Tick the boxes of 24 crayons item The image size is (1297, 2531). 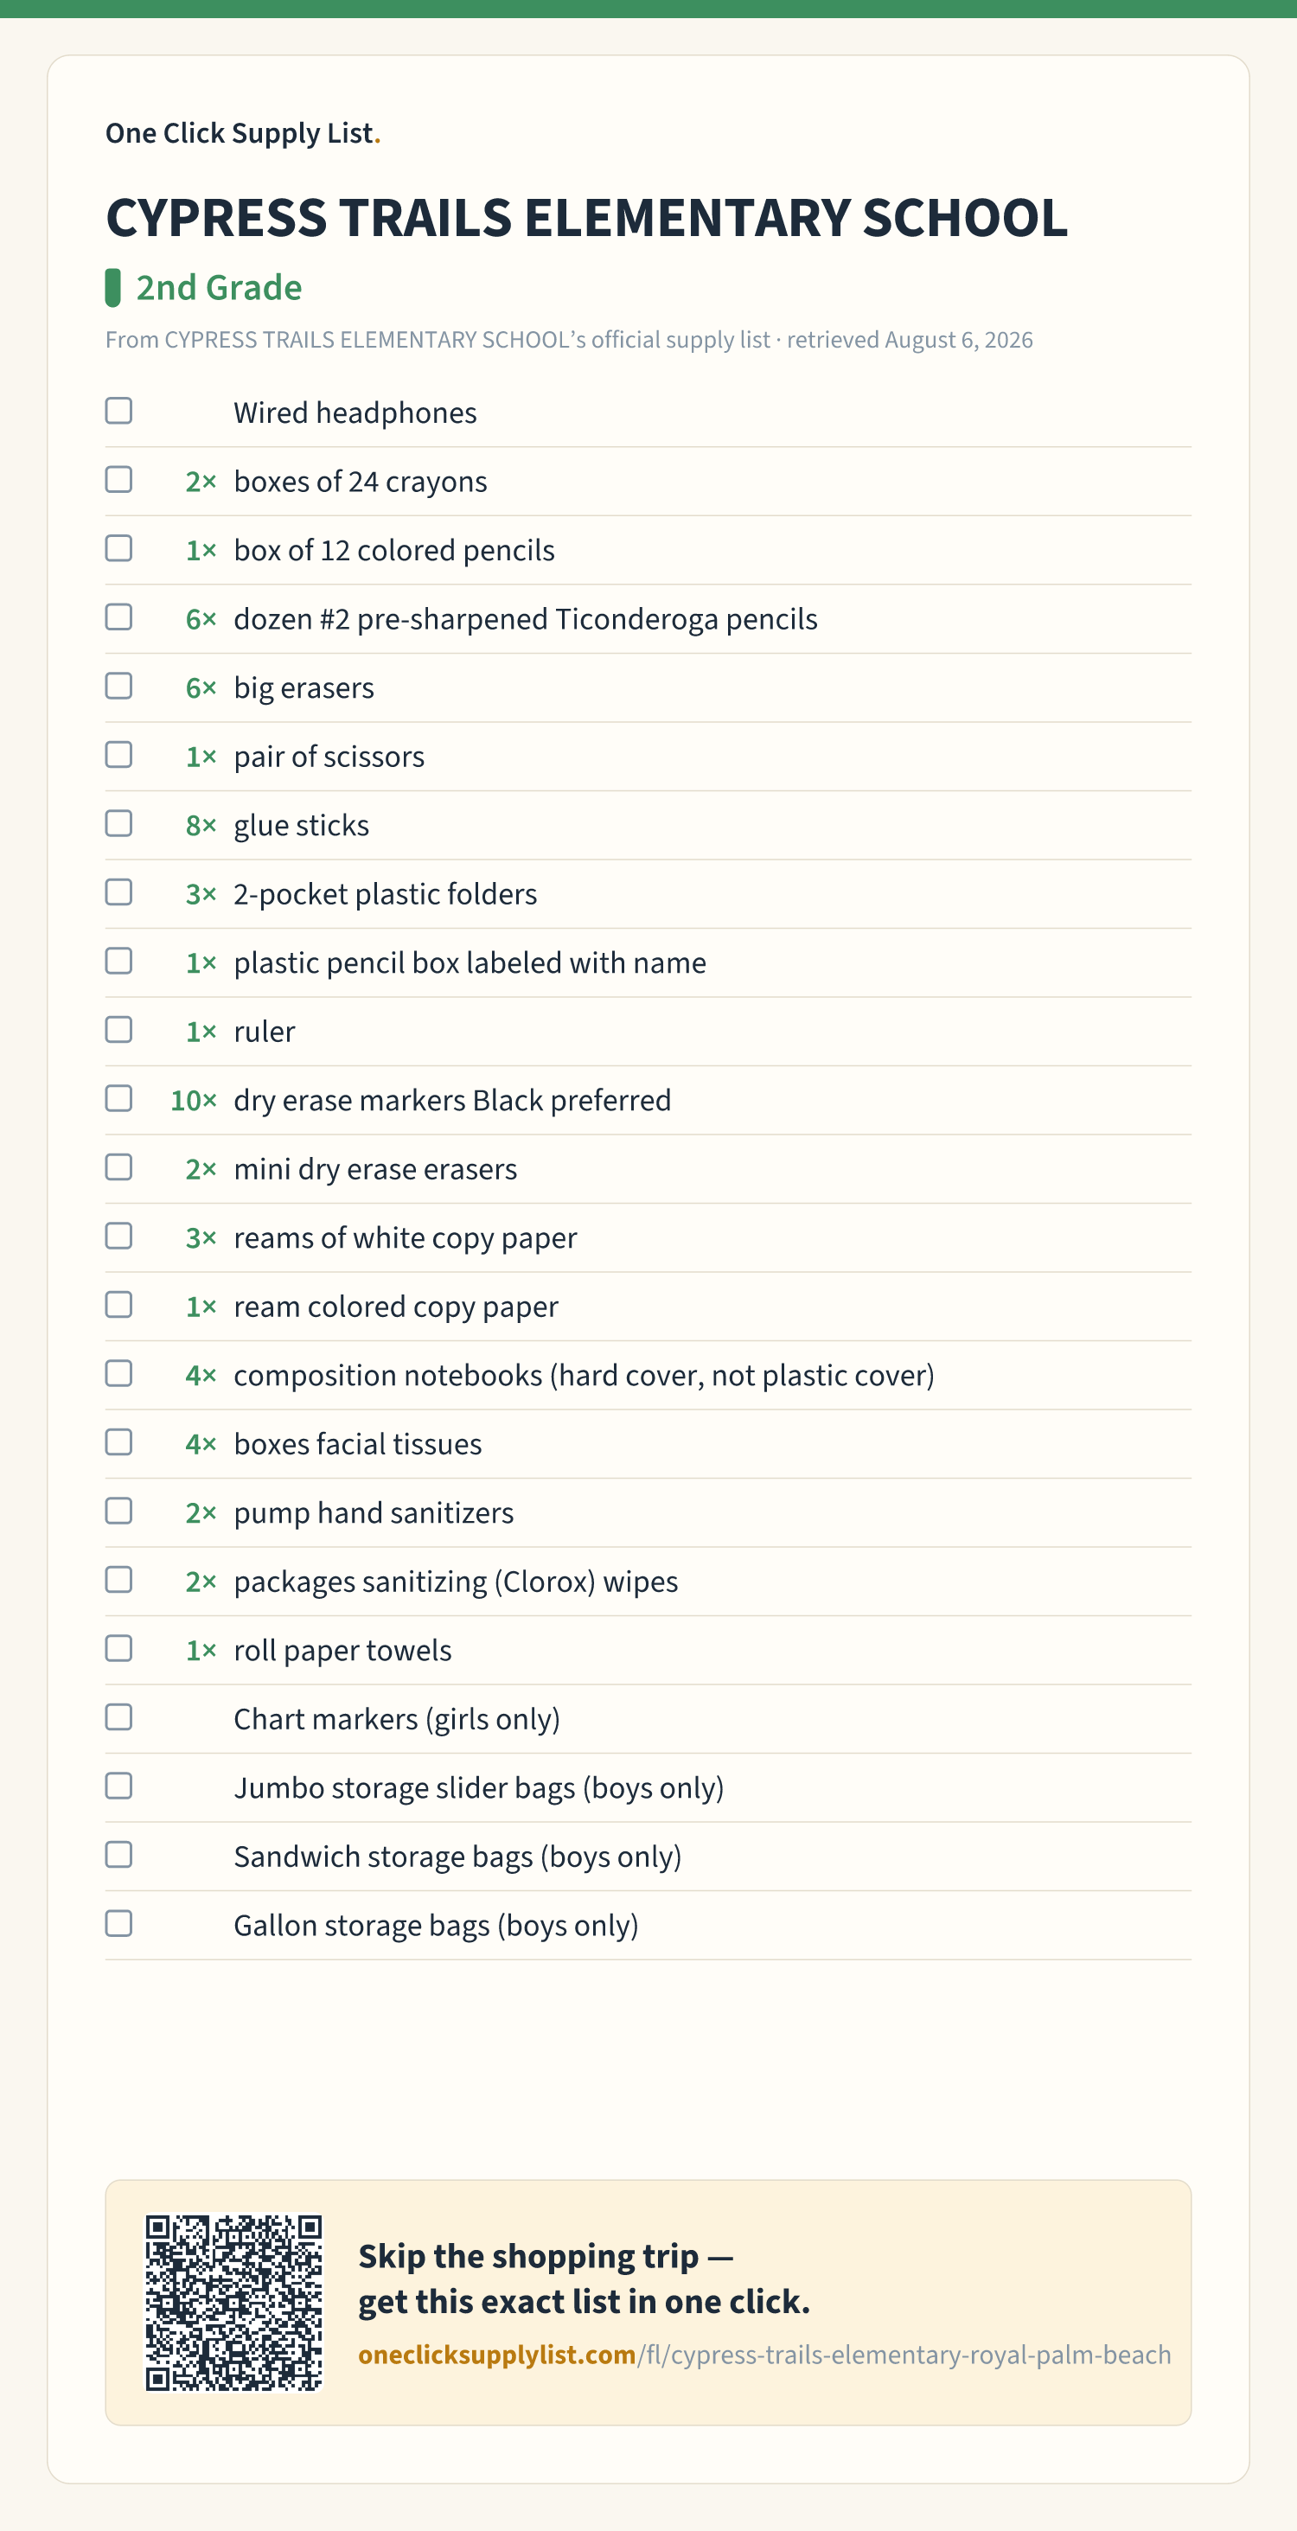click(x=119, y=479)
